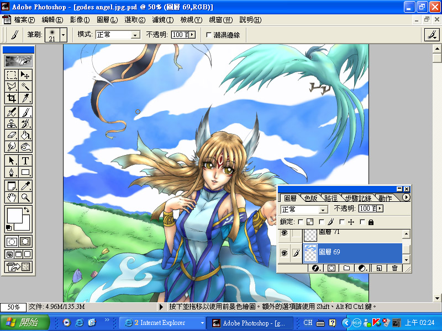The width and height of the screenshot is (442, 331).
Task: Enable the 潮濕邊緣 checkbox
Action: point(209,35)
